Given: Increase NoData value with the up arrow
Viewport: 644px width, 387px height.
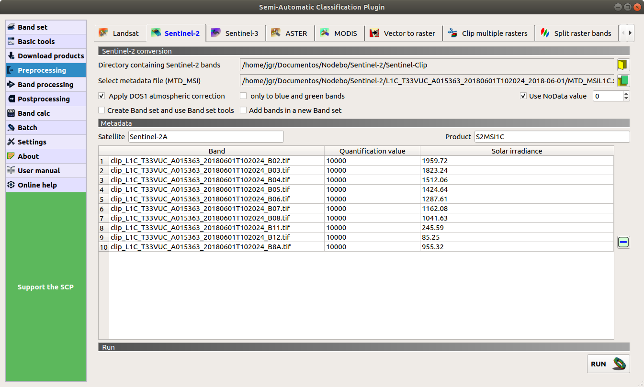Looking at the screenshot, I should (626, 94).
